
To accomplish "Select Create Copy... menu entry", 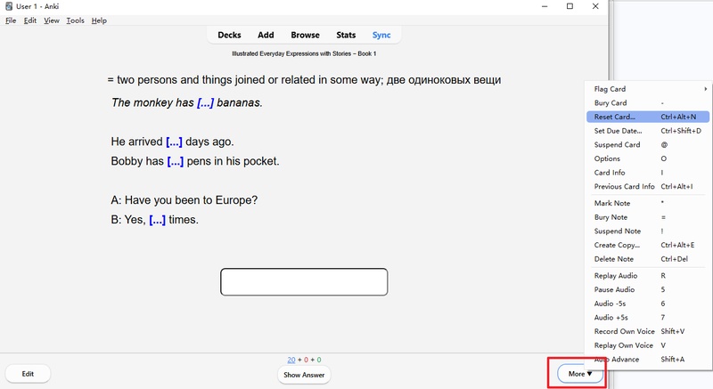I will point(648,245).
